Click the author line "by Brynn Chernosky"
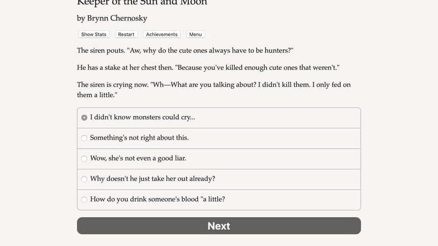438x246 pixels. click(112, 18)
